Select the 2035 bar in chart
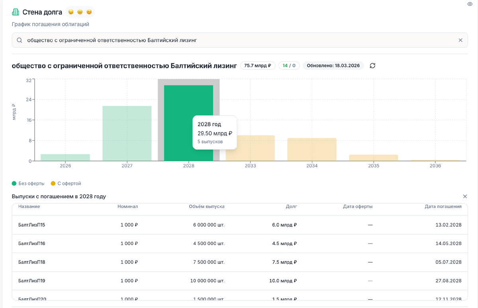Image resolution: width=478 pixels, height=308 pixels. tap(374, 158)
